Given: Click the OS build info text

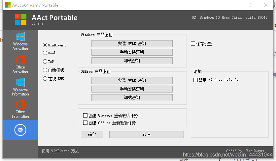Looking at the screenshot, I should (229, 17).
